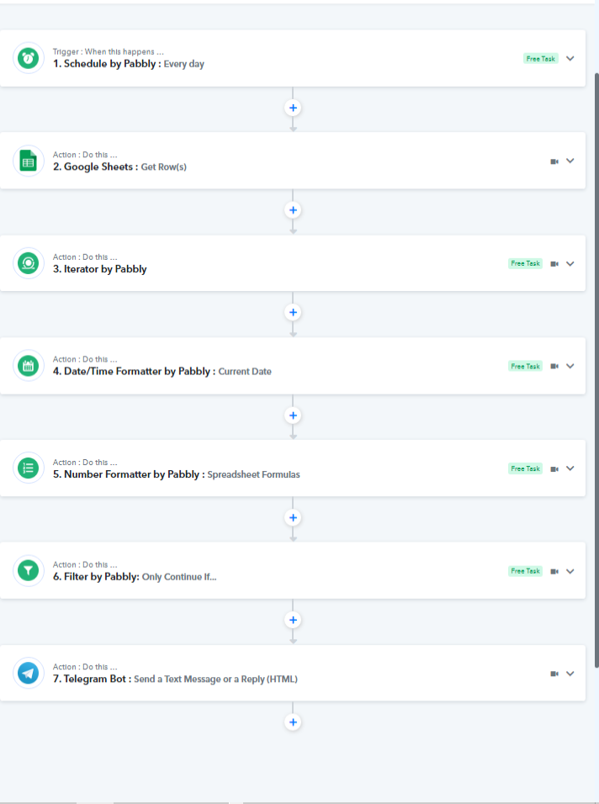Expand the Iterator by Pabbly step chevron

click(x=570, y=263)
